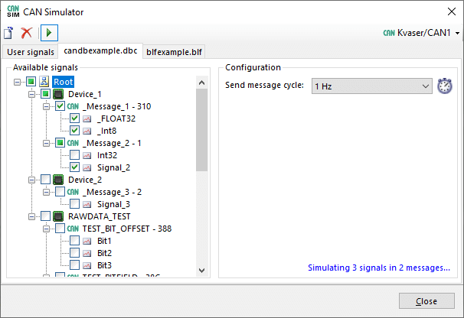Open the Send message cycle dropdown
Screen dimensions: 464x318
pyautogui.click(x=371, y=86)
